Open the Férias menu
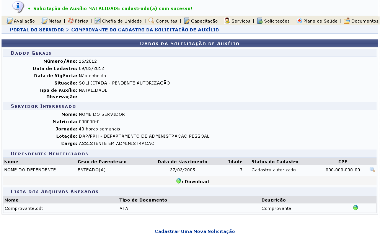Image resolution: width=380 pixels, height=239 pixels. click(82, 21)
